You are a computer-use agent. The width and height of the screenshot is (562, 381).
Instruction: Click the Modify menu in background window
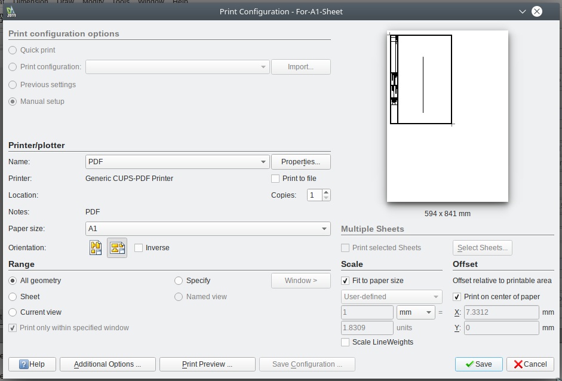tap(93, 2)
